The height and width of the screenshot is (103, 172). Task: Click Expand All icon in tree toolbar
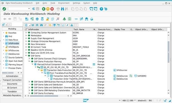pos(33,25)
